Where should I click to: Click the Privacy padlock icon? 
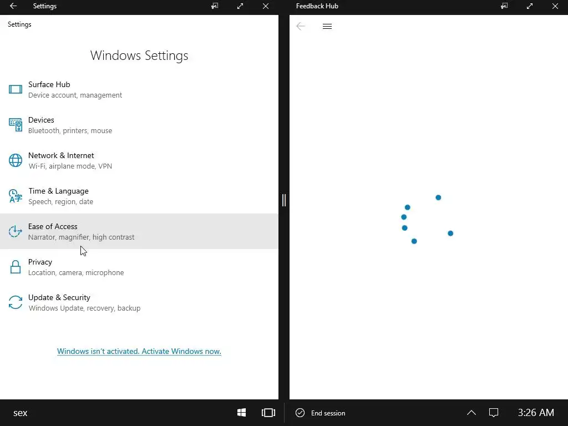[16, 267]
